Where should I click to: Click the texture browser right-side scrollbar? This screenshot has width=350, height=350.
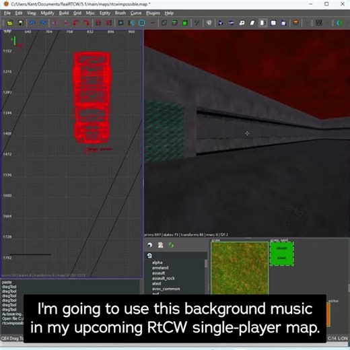(x=349, y=288)
